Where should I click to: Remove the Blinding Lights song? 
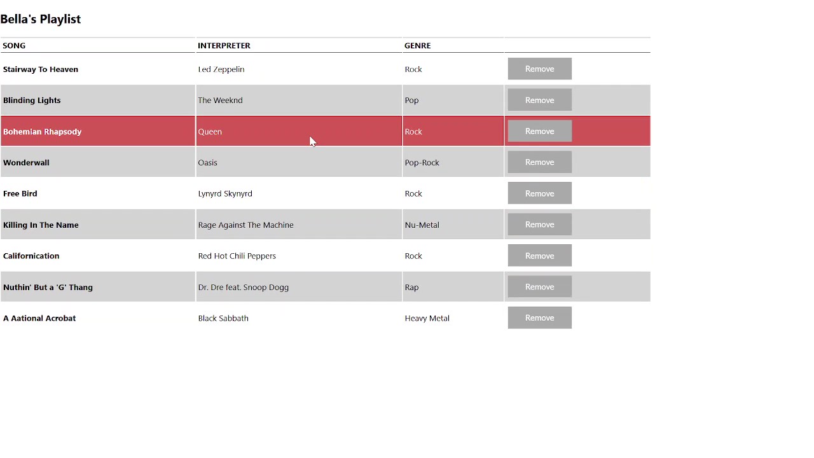coord(539,100)
